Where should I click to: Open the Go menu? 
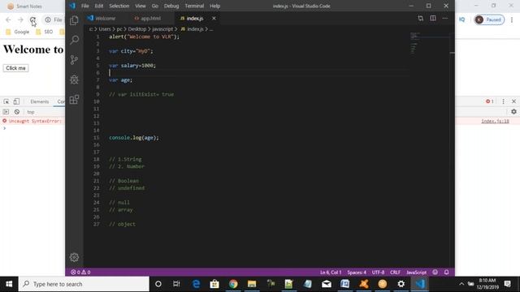[155, 6]
